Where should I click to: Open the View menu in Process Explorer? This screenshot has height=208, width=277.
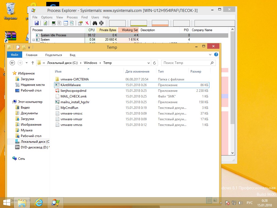click(60, 17)
